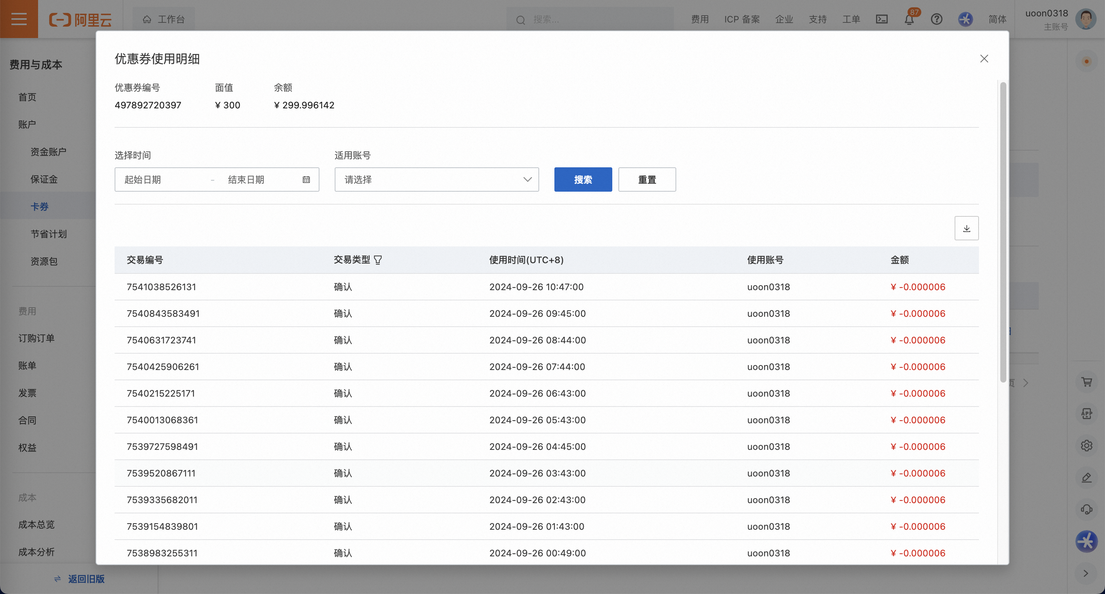Viewport: 1105px width, 594px height.
Task: Click the AI assistant icon in header
Action: coord(966,19)
